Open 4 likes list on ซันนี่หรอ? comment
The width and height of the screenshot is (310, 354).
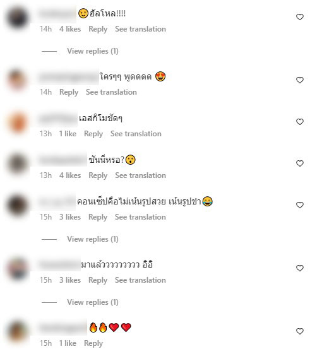click(70, 175)
